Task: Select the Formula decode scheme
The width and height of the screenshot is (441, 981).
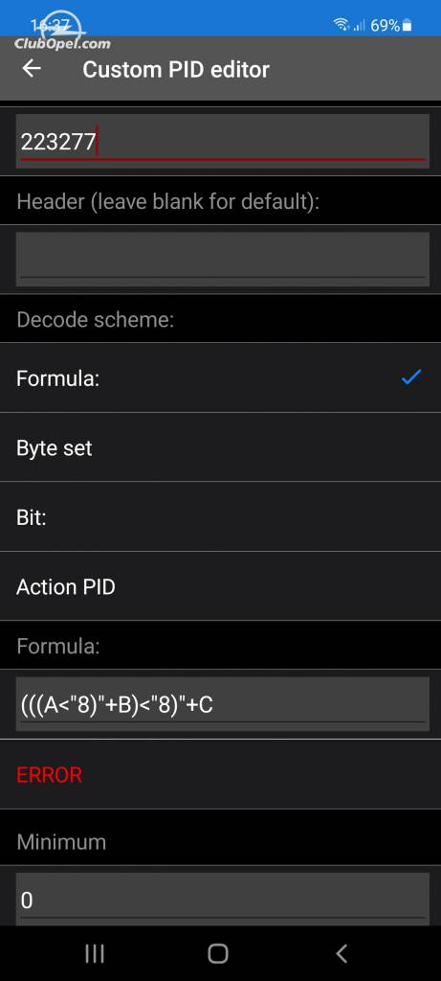Action: pyautogui.click(x=220, y=377)
